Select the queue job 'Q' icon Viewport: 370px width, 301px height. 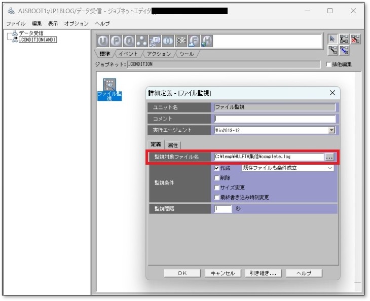coord(128,42)
